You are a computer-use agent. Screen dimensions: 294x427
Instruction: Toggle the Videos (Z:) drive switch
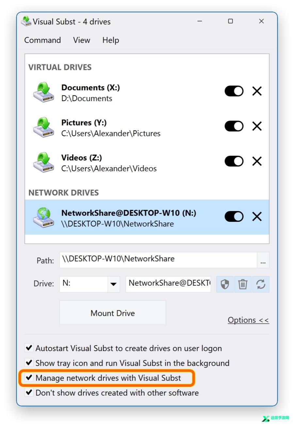click(234, 161)
